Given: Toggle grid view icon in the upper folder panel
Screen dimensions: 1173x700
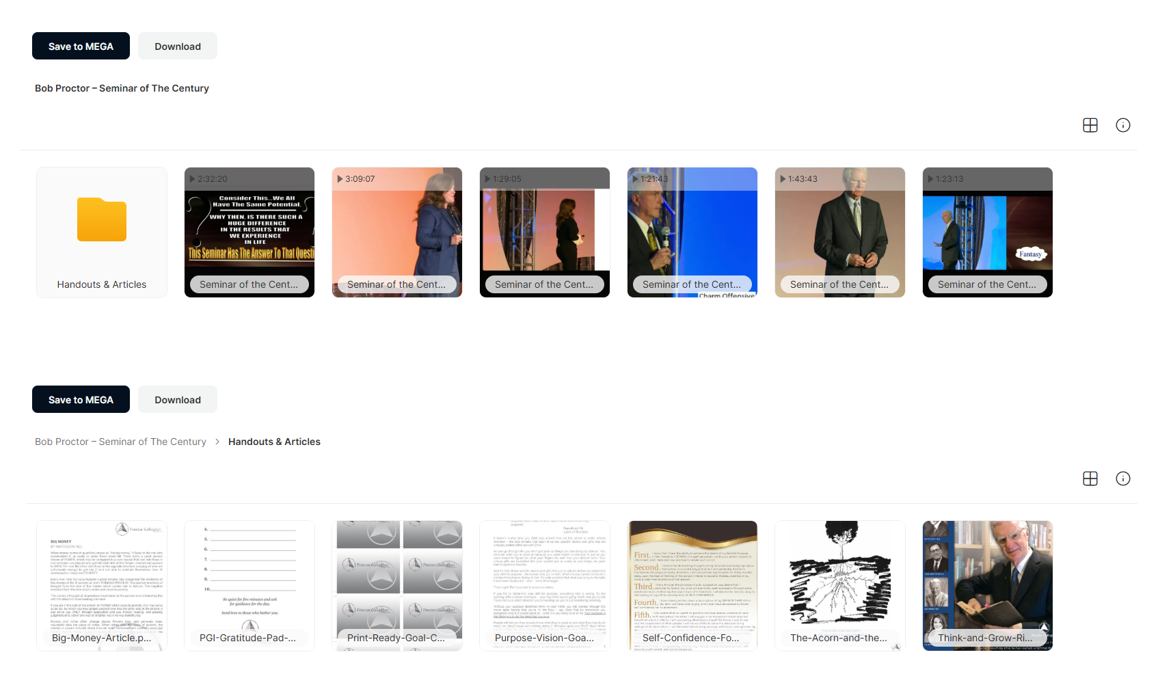Looking at the screenshot, I should coord(1090,125).
